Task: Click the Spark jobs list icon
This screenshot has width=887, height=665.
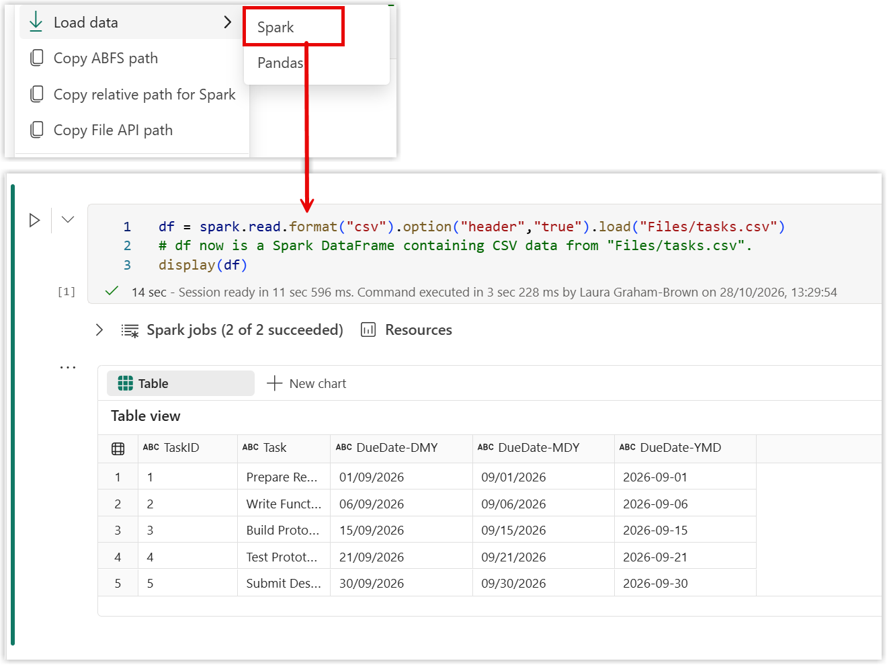Action: tap(130, 330)
